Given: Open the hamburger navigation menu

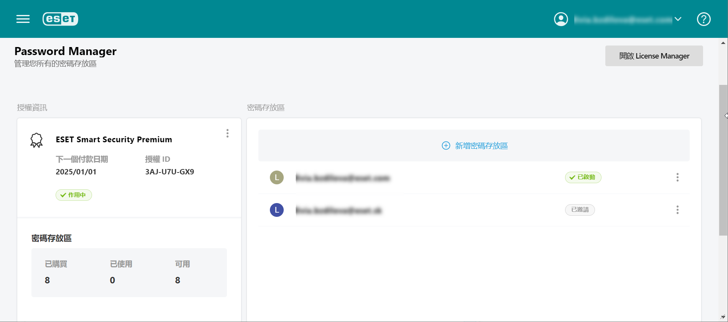Looking at the screenshot, I should click(x=23, y=19).
